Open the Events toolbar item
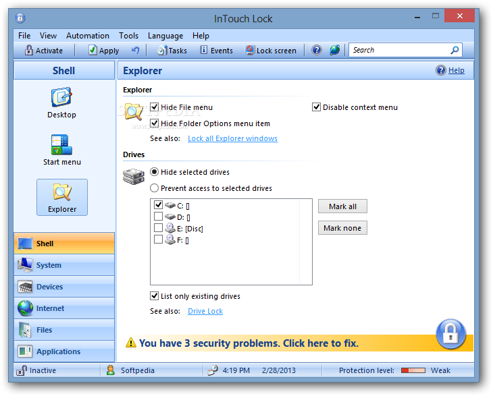 click(216, 50)
